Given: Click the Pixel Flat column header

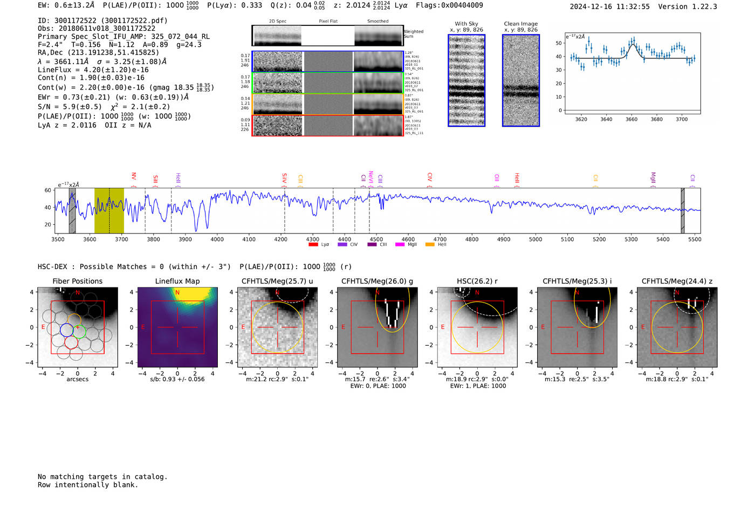Looking at the screenshot, I should click(x=328, y=22).
